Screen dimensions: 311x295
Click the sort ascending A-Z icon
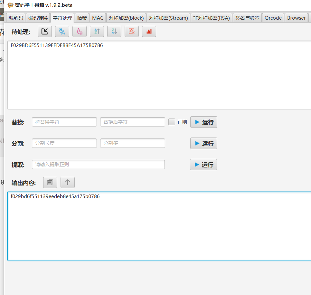tap(97, 31)
